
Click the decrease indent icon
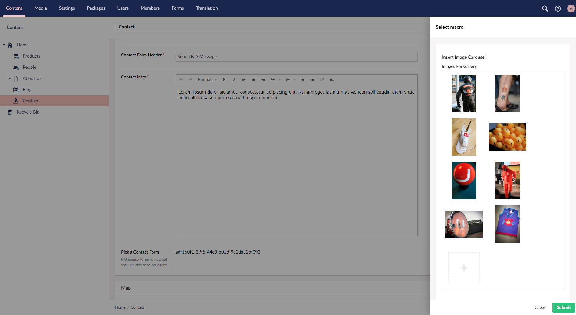click(x=302, y=80)
